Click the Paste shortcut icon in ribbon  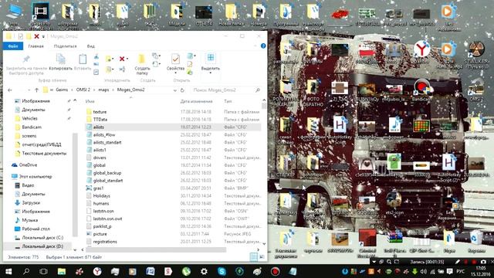tap(96, 72)
